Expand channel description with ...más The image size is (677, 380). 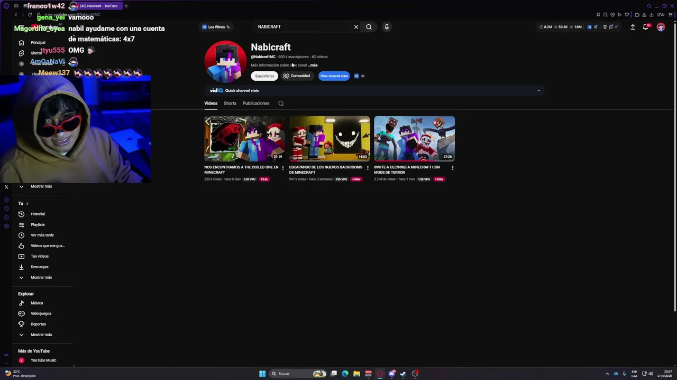pos(313,65)
